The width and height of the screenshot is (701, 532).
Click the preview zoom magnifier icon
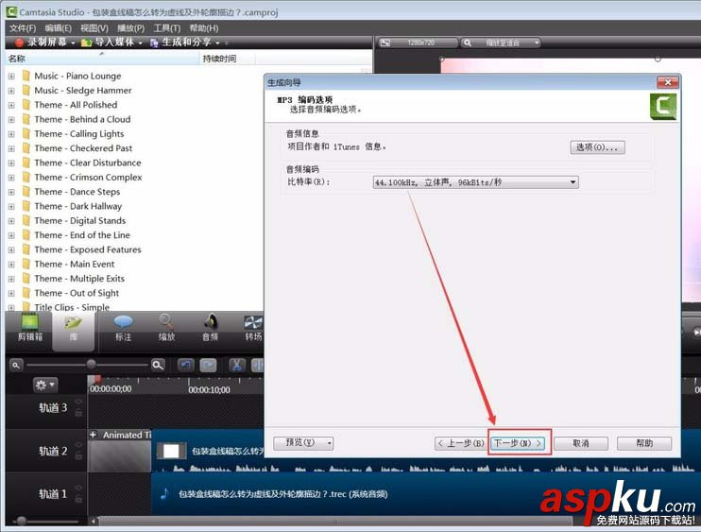click(x=468, y=43)
